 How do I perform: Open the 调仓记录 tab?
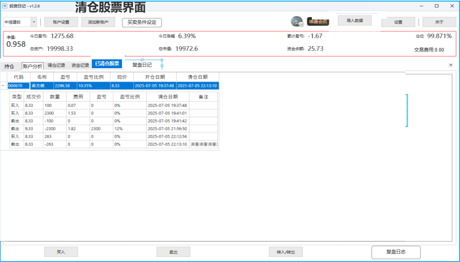56,66
